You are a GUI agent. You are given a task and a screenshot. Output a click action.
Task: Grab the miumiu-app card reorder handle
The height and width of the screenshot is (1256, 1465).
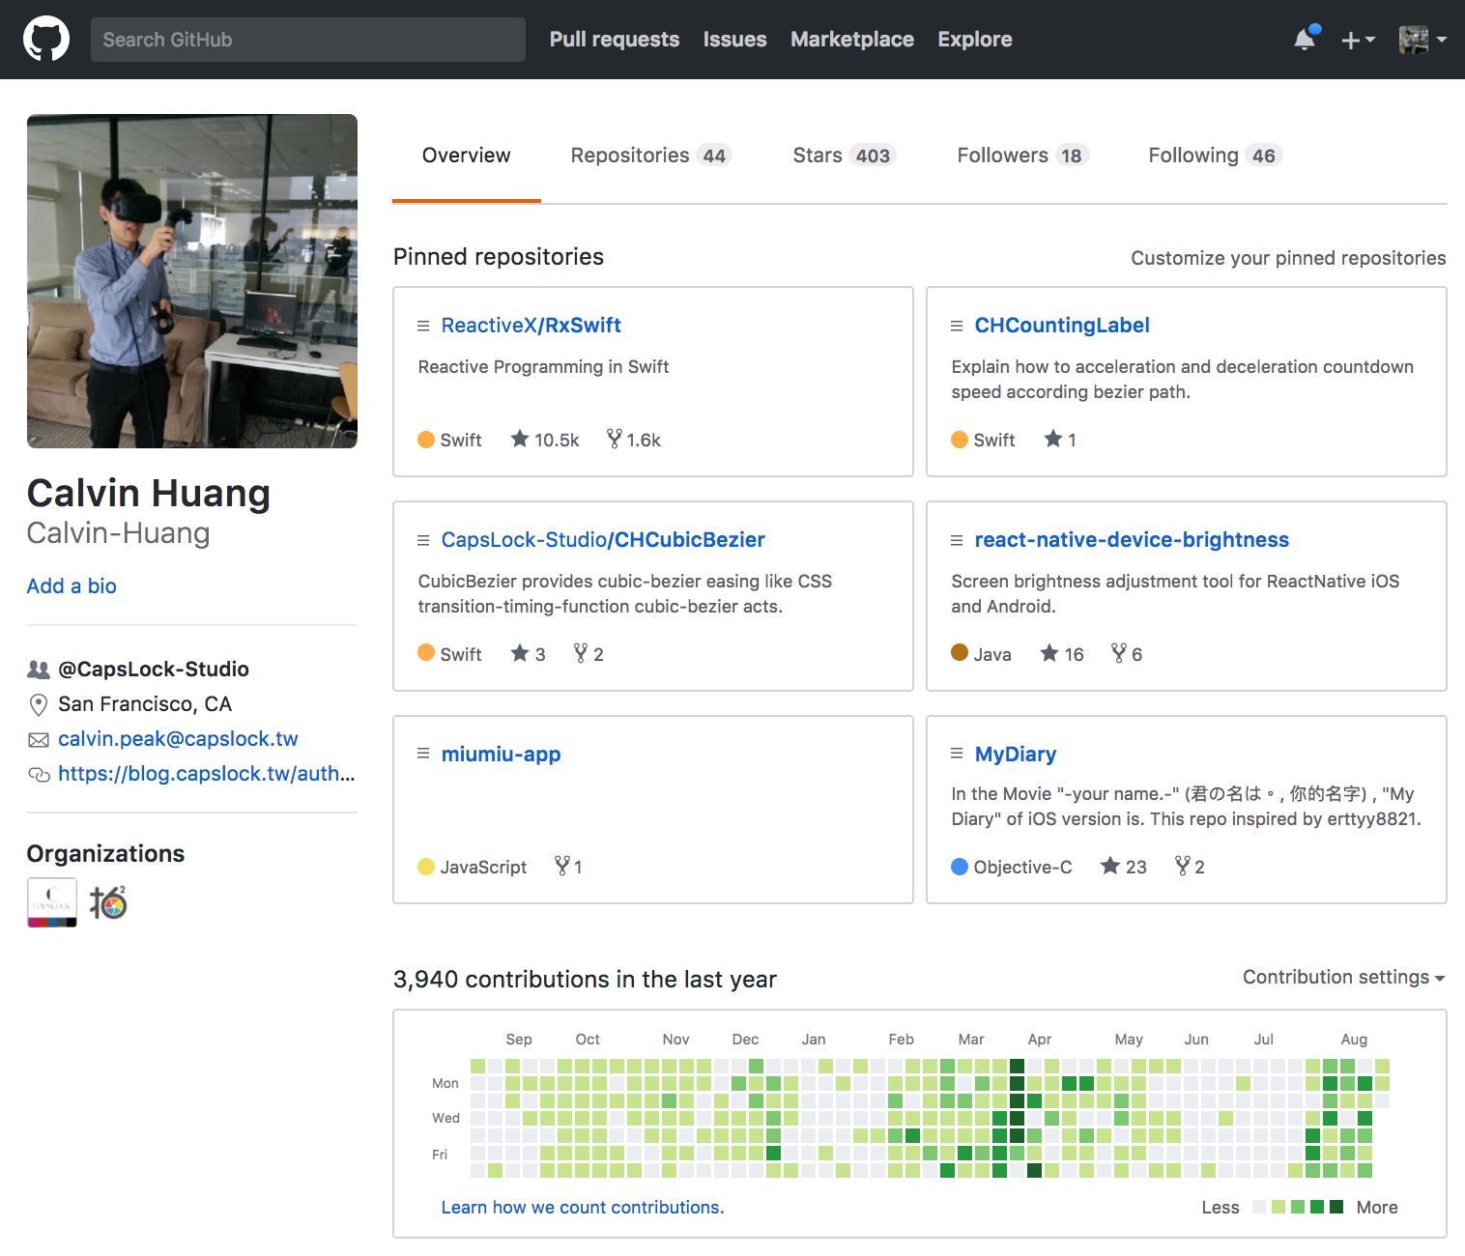[x=423, y=754]
